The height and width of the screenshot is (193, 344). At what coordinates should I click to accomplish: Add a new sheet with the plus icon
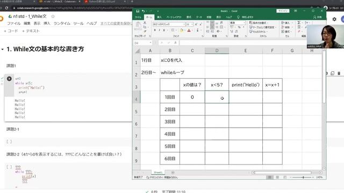[173, 173]
